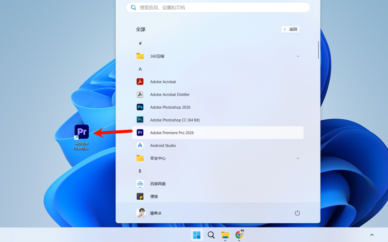Launch Adobe Acrobat from app list
The width and height of the screenshot is (388, 242).
coord(163,82)
